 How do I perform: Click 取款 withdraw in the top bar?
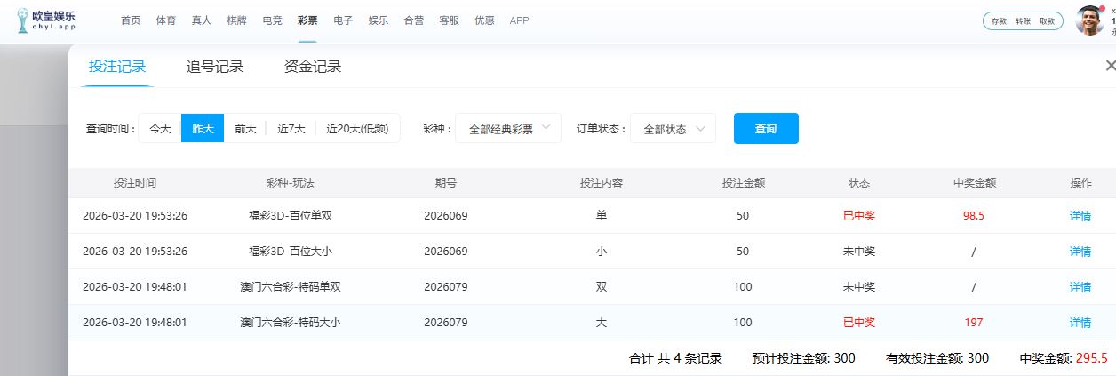[1047, 21]
